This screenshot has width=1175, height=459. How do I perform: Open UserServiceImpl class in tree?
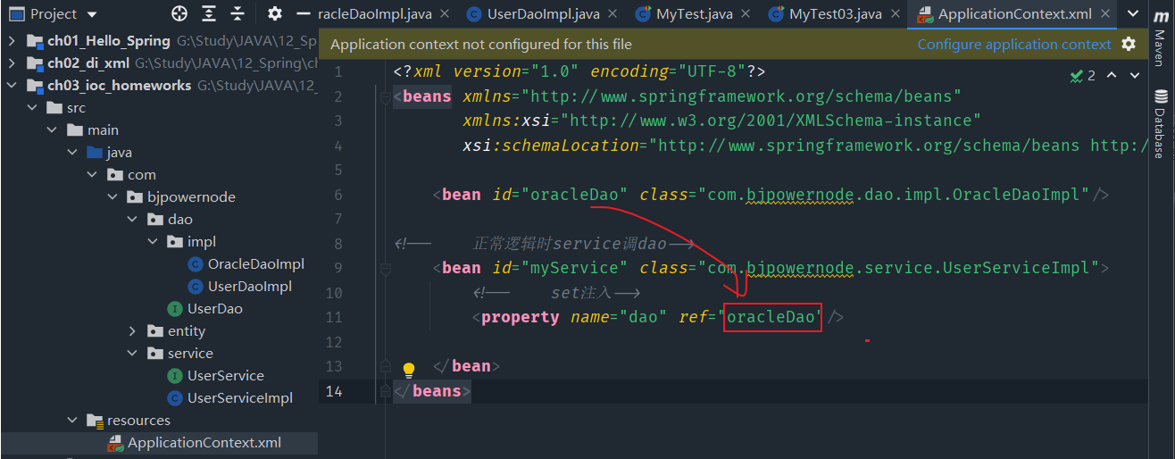click(x=240, y=398)
